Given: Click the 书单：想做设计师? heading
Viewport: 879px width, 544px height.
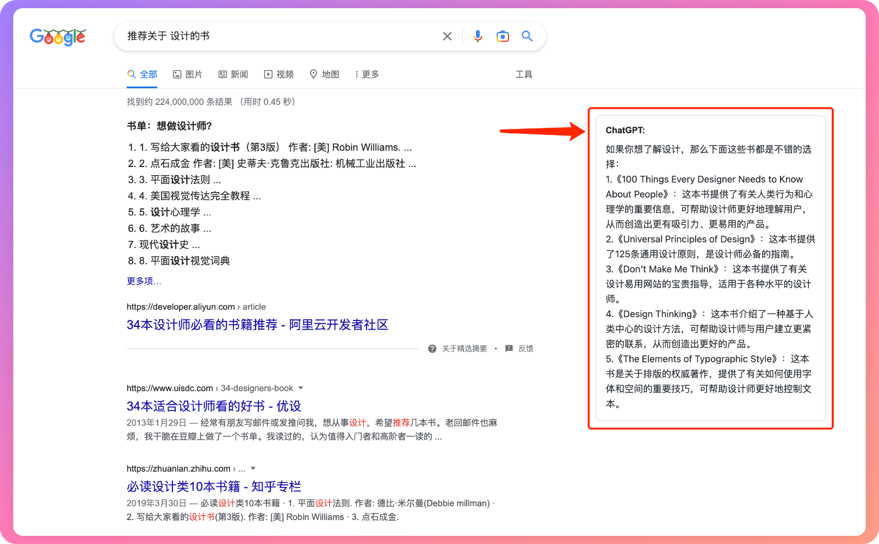Looking at the screenshot, I should [169, 126].
